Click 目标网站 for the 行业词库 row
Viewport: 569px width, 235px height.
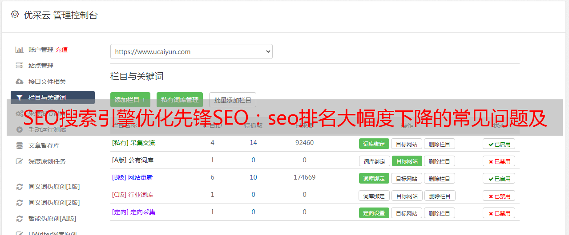(408, 196)
